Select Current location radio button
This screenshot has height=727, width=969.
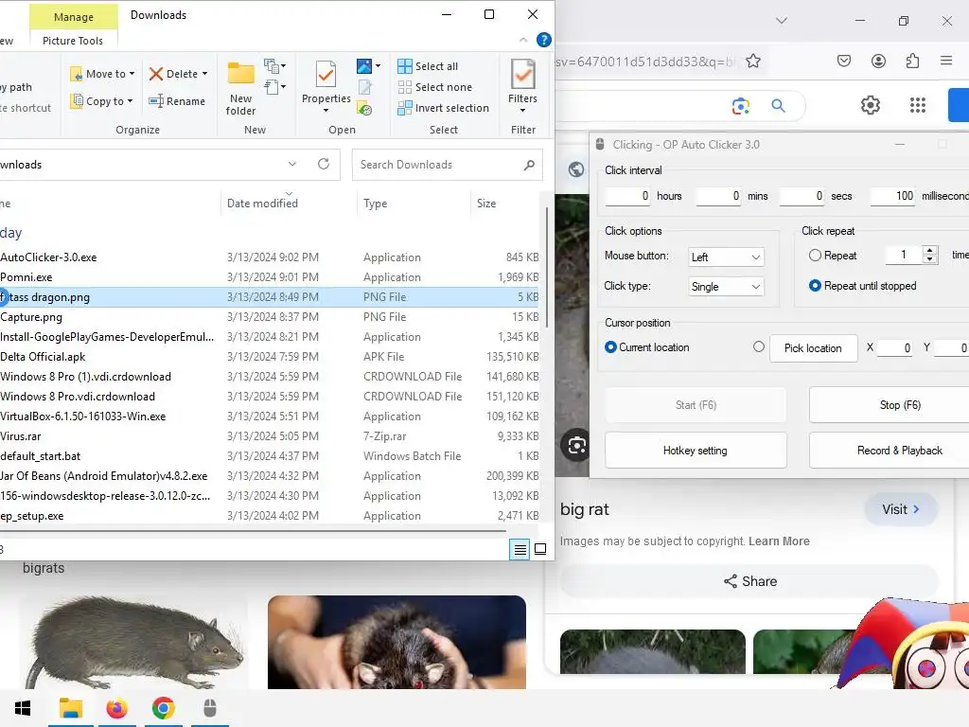(x=610, y=346)
